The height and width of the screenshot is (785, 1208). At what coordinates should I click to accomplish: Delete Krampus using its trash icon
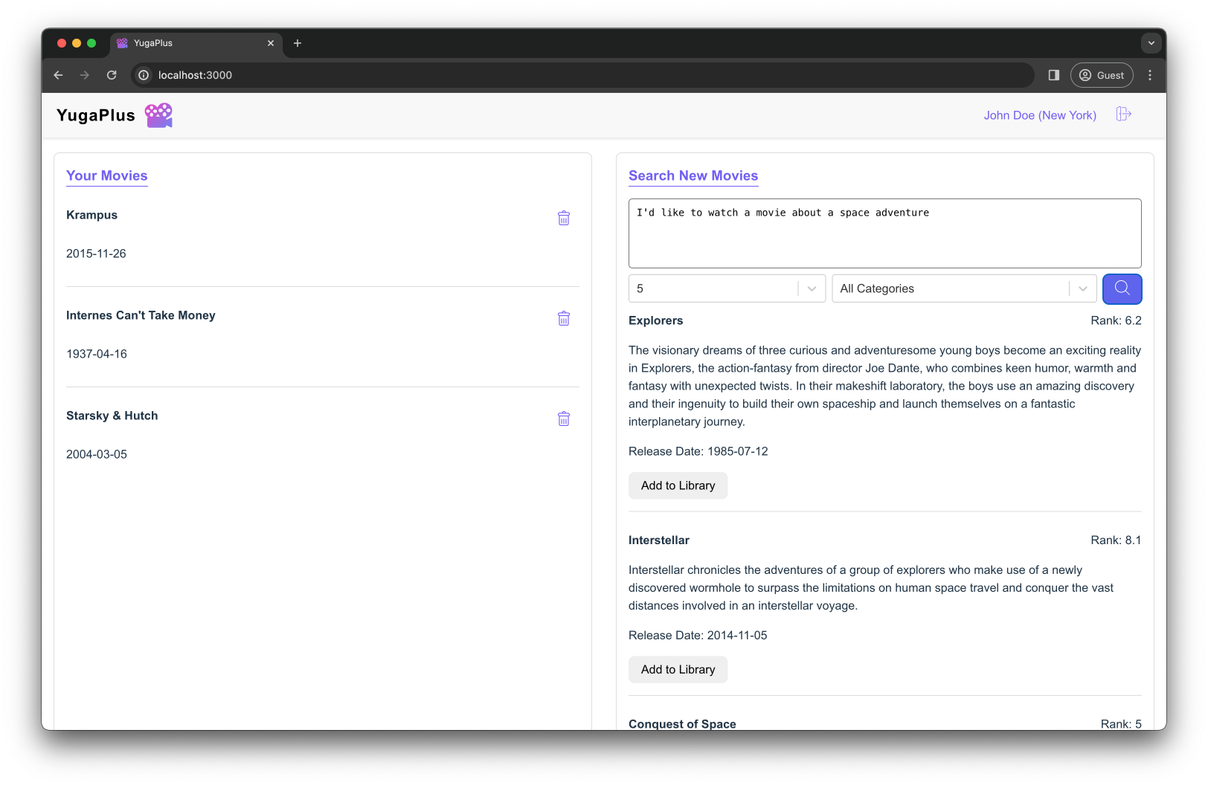[x=563, y=218]
